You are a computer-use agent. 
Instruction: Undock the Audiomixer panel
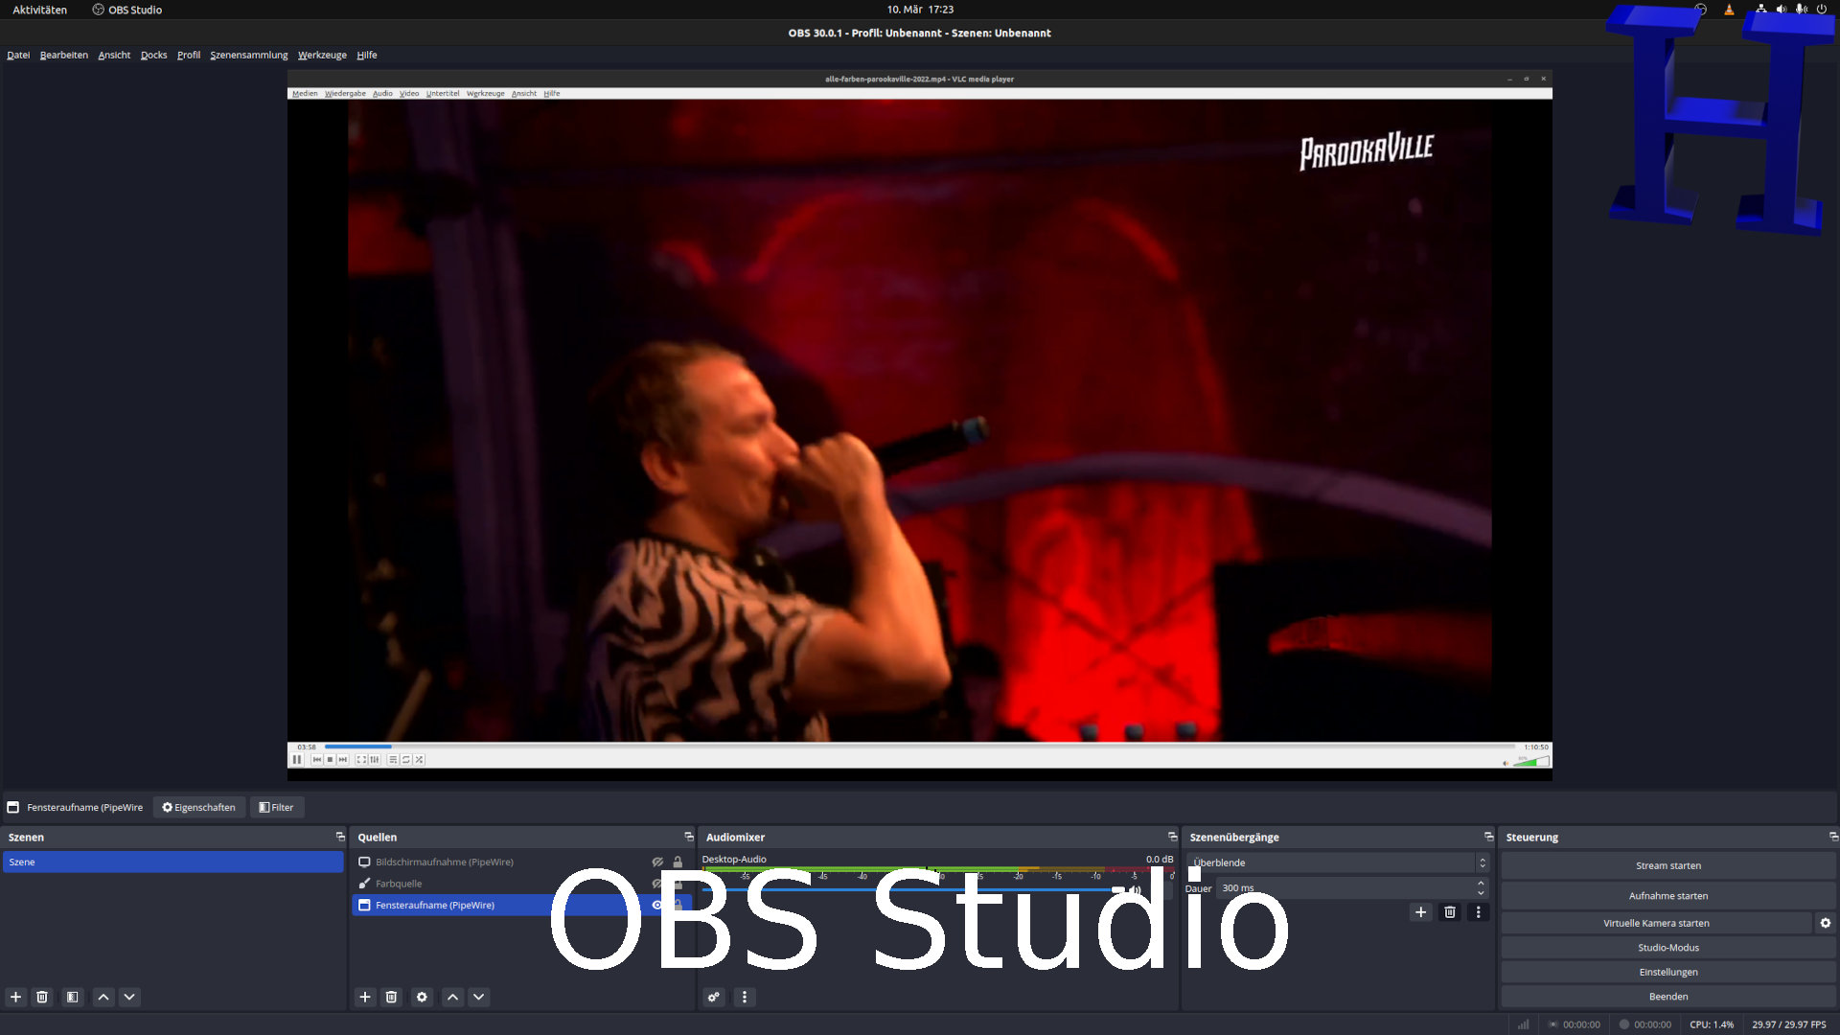[1172, 837]
